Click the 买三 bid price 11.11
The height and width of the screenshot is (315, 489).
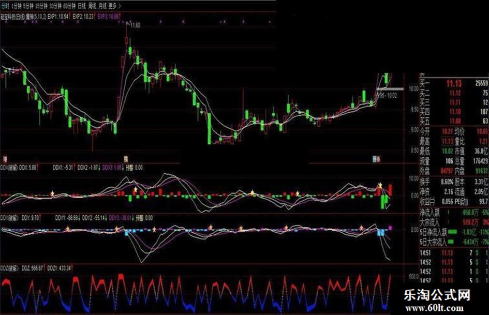coord(455,102)
